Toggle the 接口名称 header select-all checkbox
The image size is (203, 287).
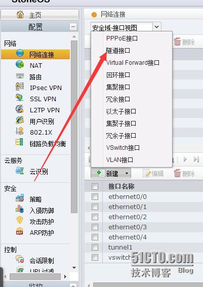[95, 186]
